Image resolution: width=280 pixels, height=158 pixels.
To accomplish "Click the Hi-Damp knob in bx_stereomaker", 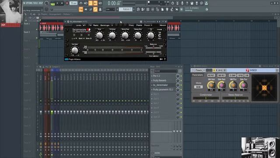I will click(112, 36).
